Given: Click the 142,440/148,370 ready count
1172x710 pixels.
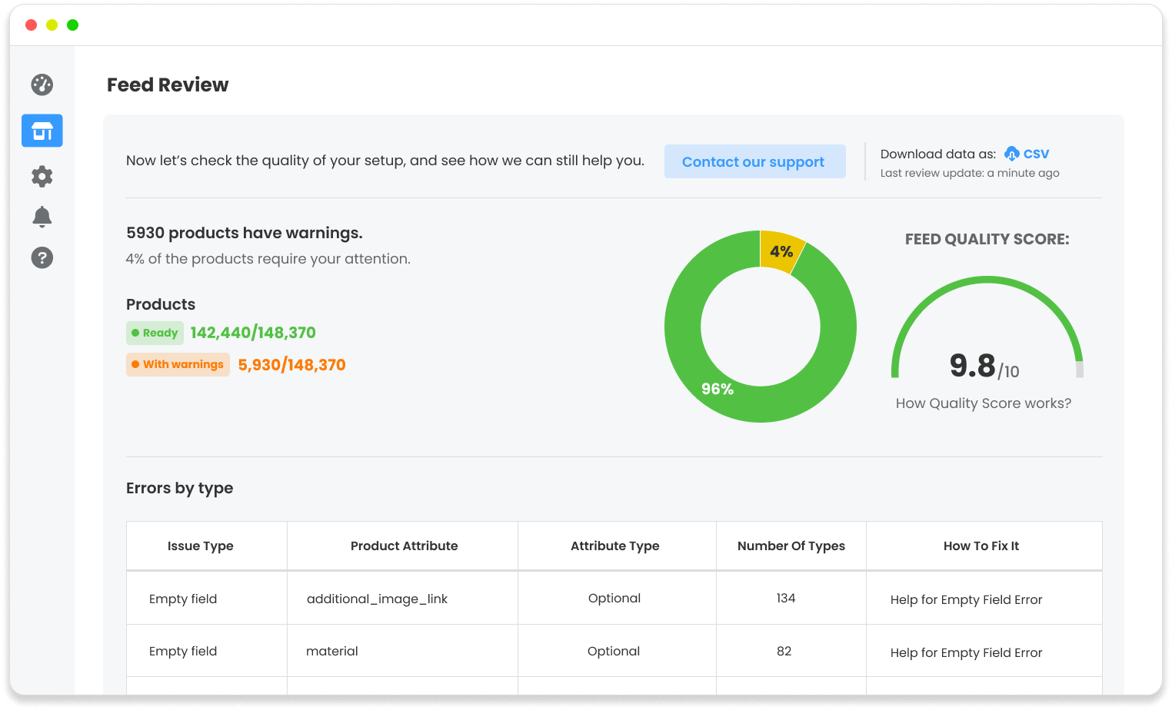Looking at the screenshot, I should [253, 333].
